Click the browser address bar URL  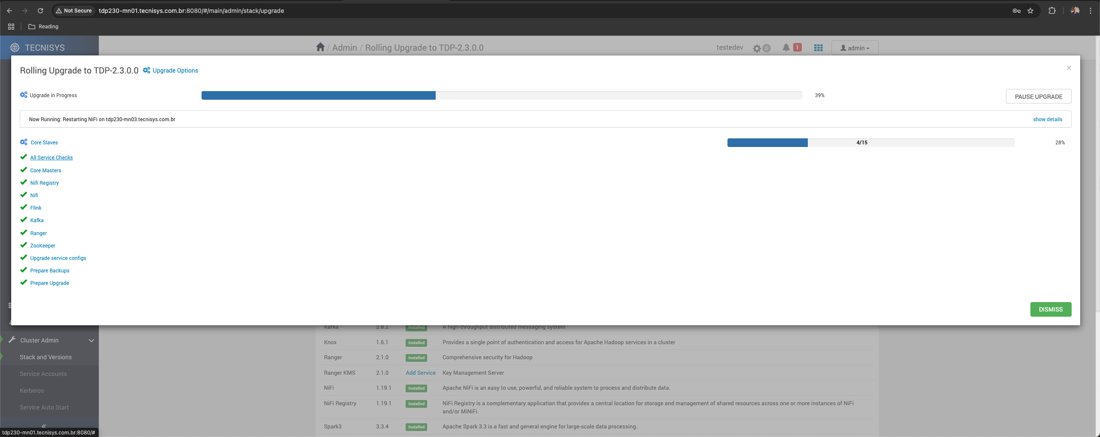tap(191, 11)
